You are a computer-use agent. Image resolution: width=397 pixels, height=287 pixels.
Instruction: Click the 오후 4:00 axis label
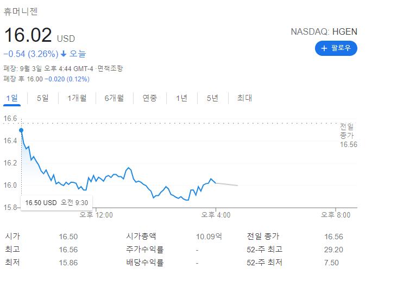[x=216, y=215]
